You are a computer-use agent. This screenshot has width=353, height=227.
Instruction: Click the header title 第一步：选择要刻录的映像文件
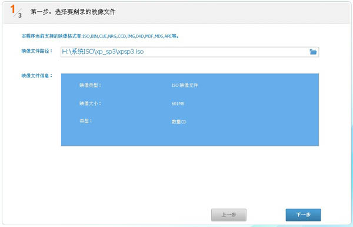coord(73,12)
